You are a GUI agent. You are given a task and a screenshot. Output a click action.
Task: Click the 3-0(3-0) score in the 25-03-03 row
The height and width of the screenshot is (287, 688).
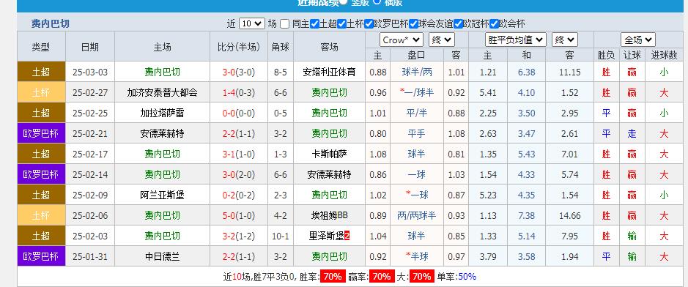pos(239,72)
